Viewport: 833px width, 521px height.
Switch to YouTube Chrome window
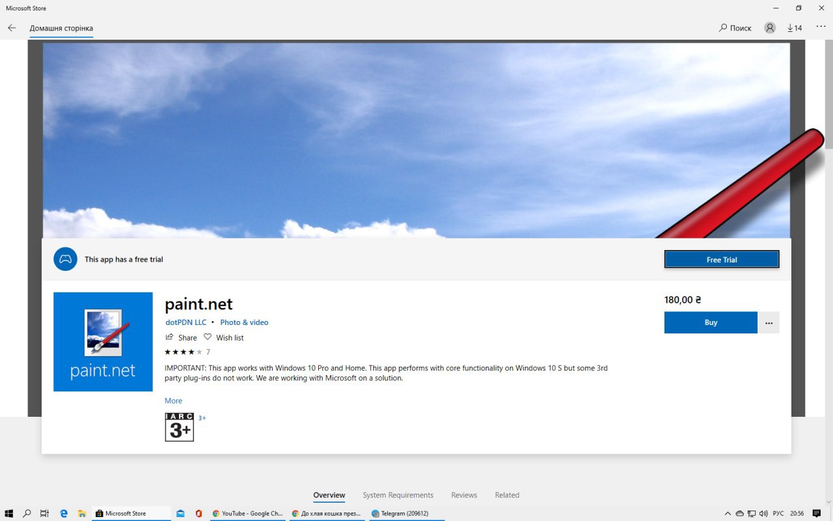tap(247, 513)
